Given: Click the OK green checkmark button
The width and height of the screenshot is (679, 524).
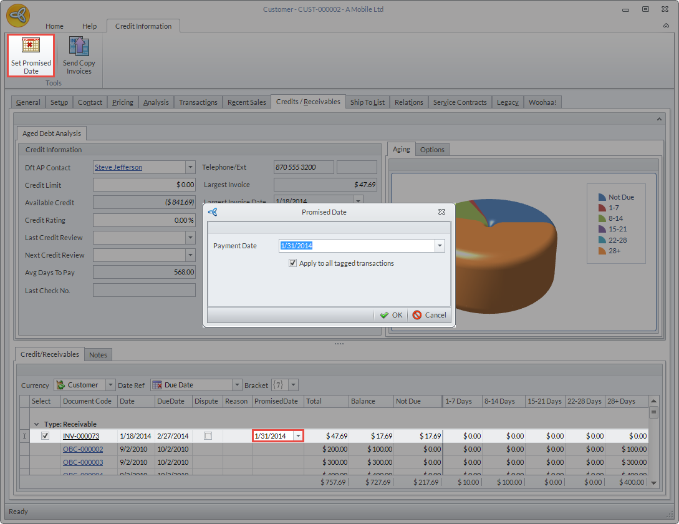Looking at the screenshot, I should coord(392,315).
